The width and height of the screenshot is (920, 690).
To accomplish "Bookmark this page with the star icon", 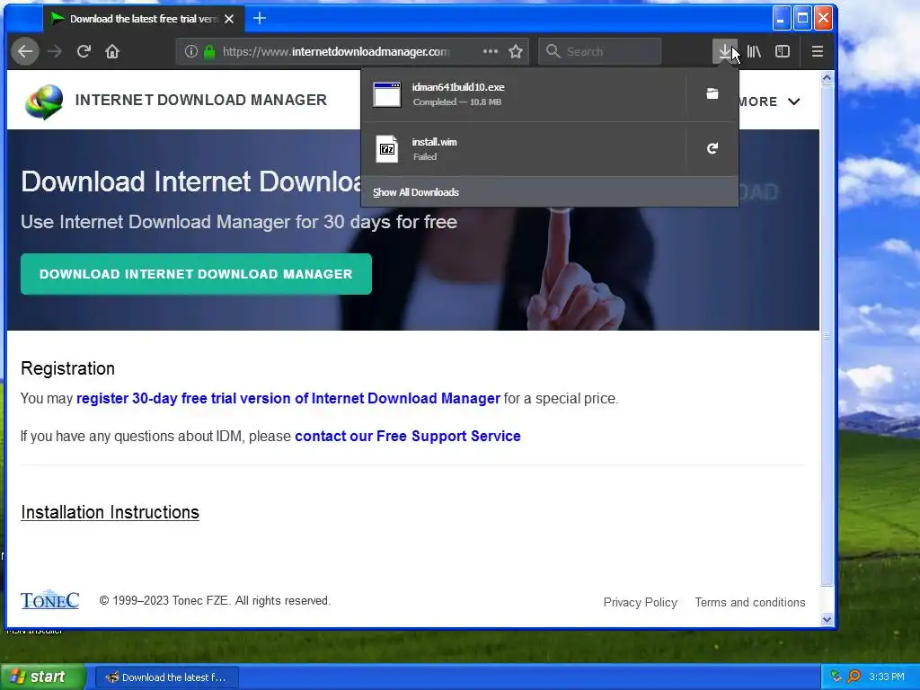I will click(516, 51).
